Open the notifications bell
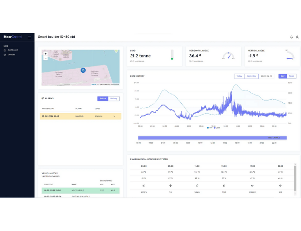 coord(291,37)
